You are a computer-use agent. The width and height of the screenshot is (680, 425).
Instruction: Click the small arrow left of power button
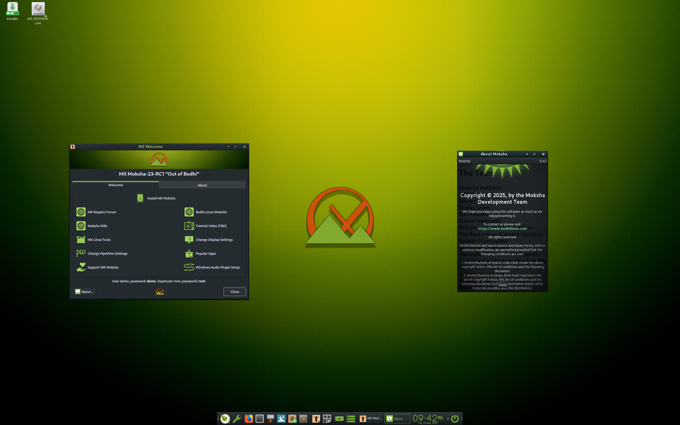(x=448, y=419)
